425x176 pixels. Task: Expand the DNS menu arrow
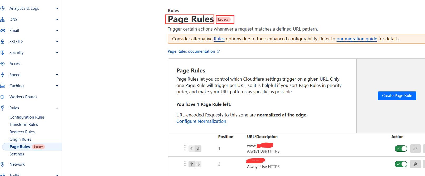tap(57, 19)
